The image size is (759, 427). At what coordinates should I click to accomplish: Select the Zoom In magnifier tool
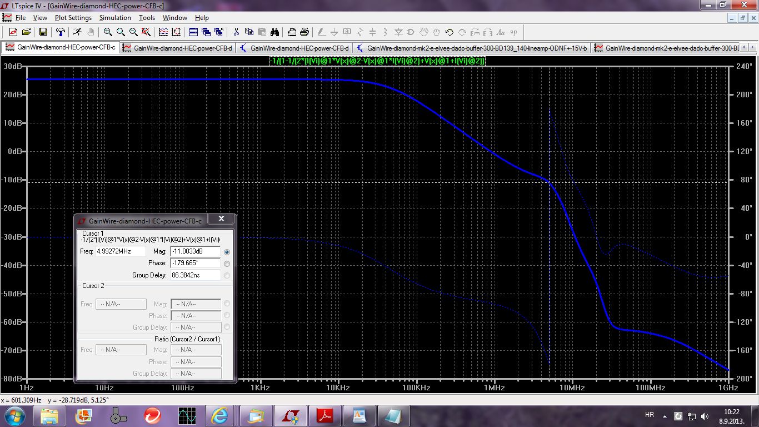tap(108, 32)
